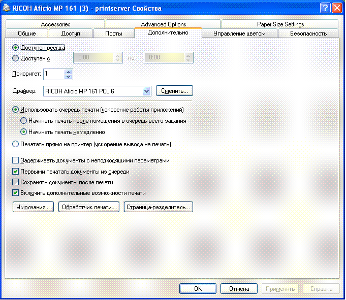
Task: Click the end time field after 'по'
Action: (168, 58)
